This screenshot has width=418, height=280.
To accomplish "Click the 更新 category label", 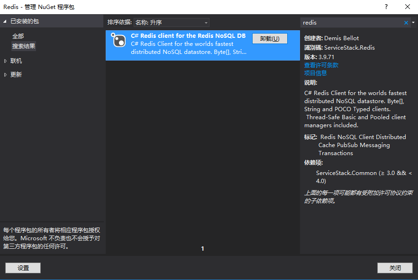I will click(x=16, y=75).
